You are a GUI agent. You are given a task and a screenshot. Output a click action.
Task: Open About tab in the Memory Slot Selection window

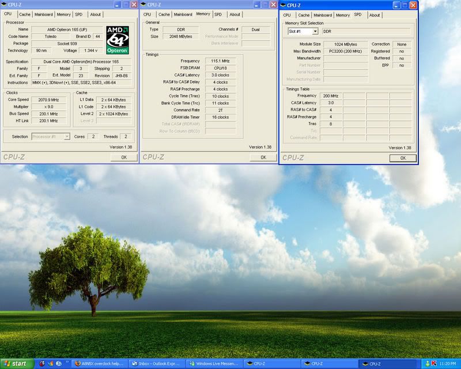[375, 16]
